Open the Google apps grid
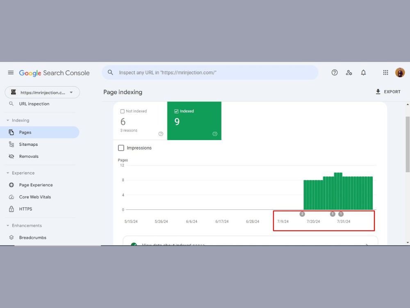This screenshot has width=410, height=308. pos(385,73)
